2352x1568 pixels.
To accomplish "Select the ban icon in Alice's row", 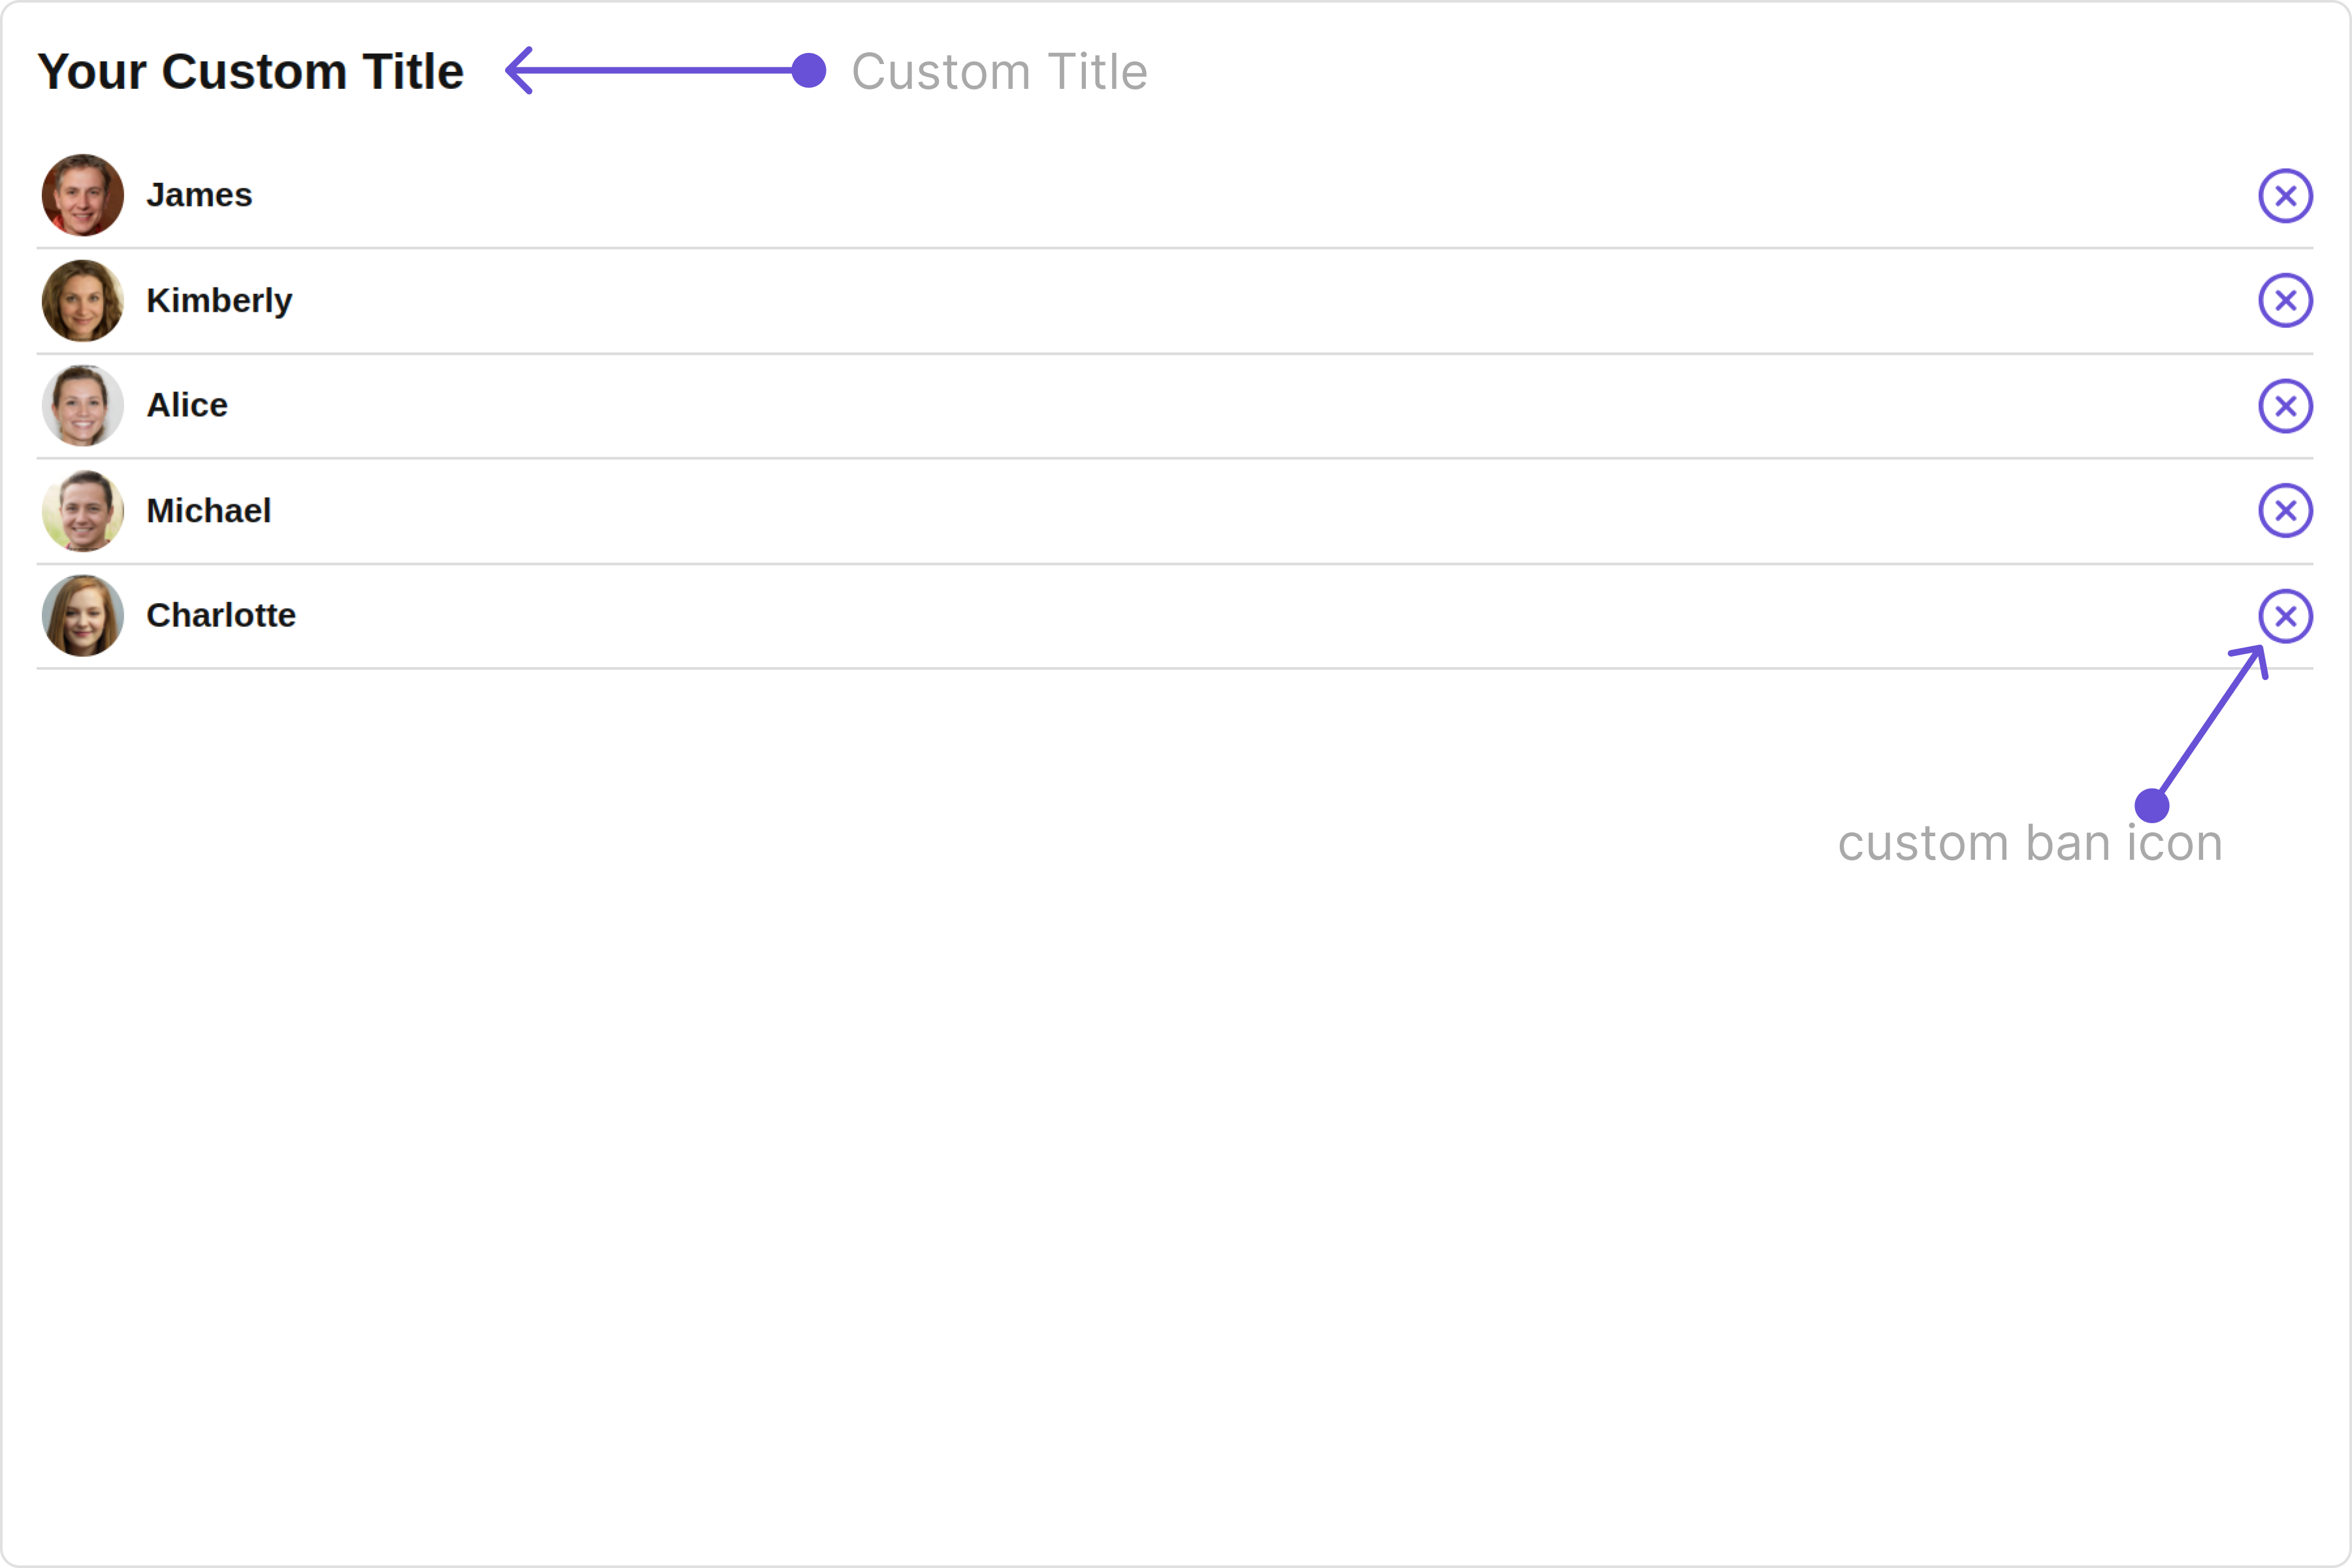I will point(2285,405).
